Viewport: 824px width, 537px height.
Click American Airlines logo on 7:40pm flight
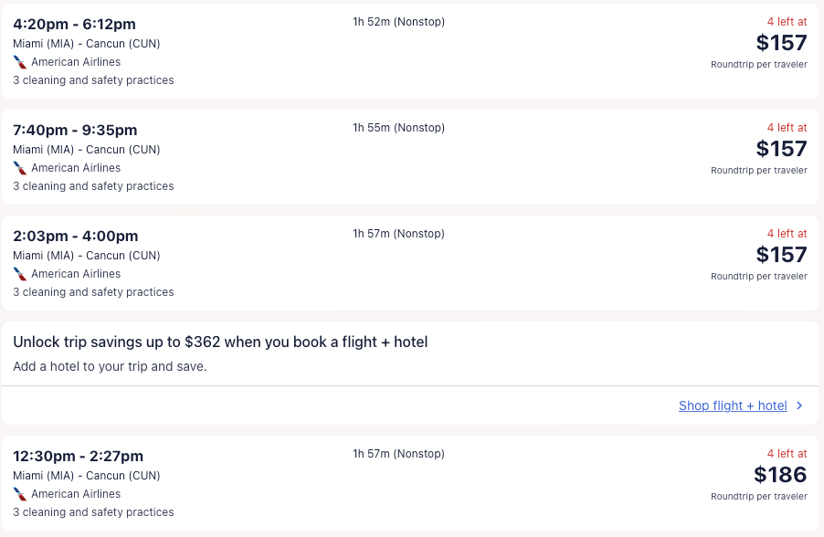coord(20,168)
